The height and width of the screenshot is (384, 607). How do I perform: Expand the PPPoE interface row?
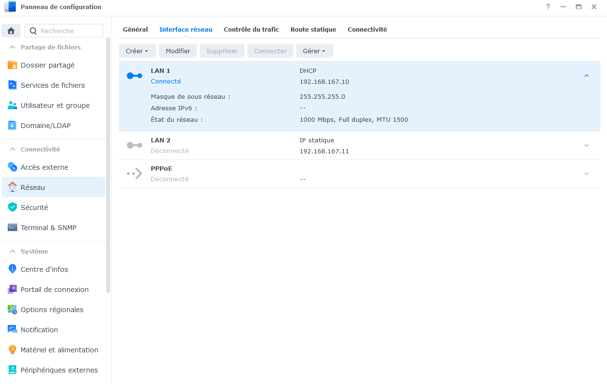(x=586, y=174)
